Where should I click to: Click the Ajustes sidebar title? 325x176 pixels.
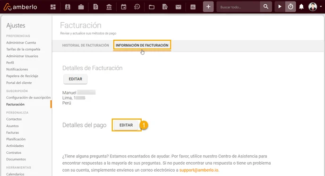[x=16, y=26]
